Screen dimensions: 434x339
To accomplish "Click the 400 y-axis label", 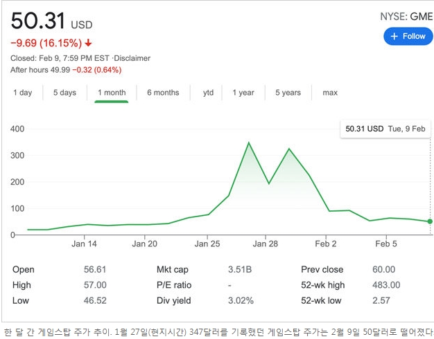I will point(17,129).
